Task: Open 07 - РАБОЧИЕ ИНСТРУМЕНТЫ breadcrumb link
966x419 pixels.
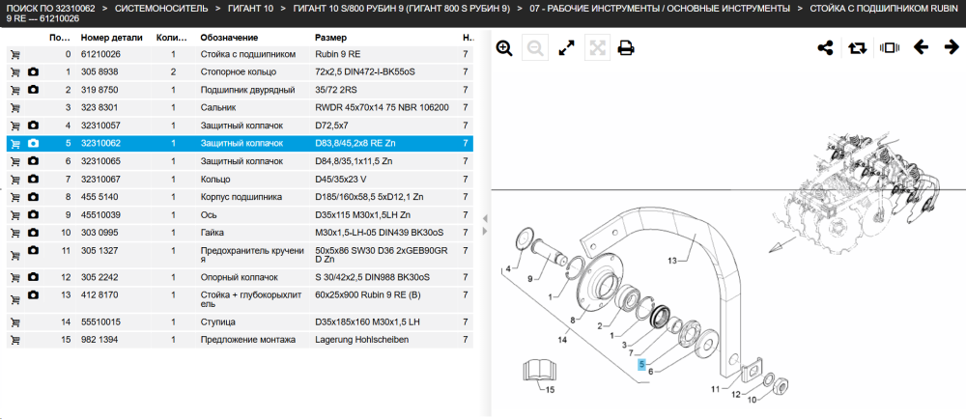Action: pos(660,9)
